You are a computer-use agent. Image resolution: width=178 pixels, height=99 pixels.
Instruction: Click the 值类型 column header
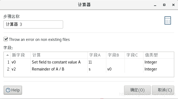tap(159, 55)
